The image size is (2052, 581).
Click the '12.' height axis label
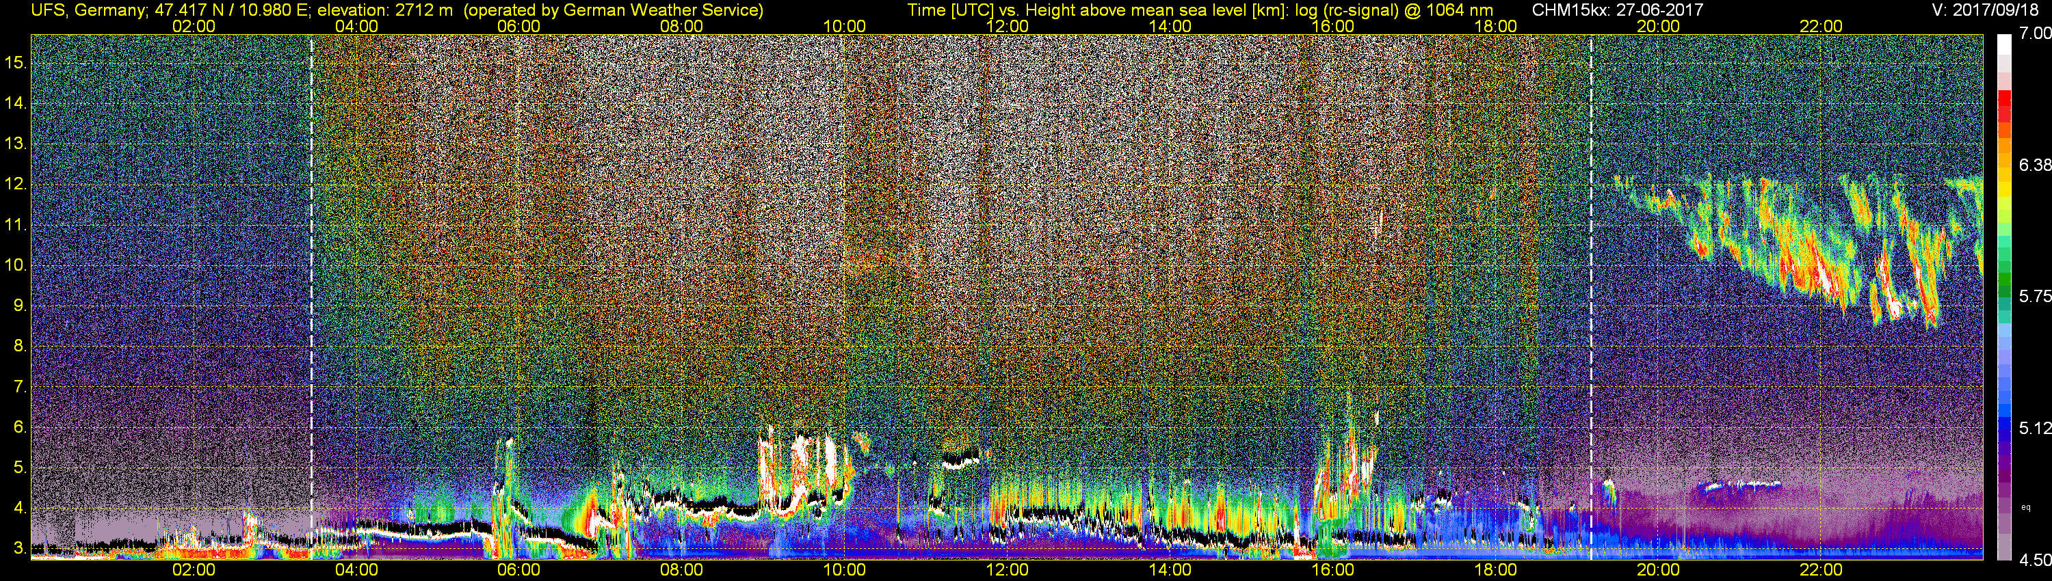[x=15, y=185]
